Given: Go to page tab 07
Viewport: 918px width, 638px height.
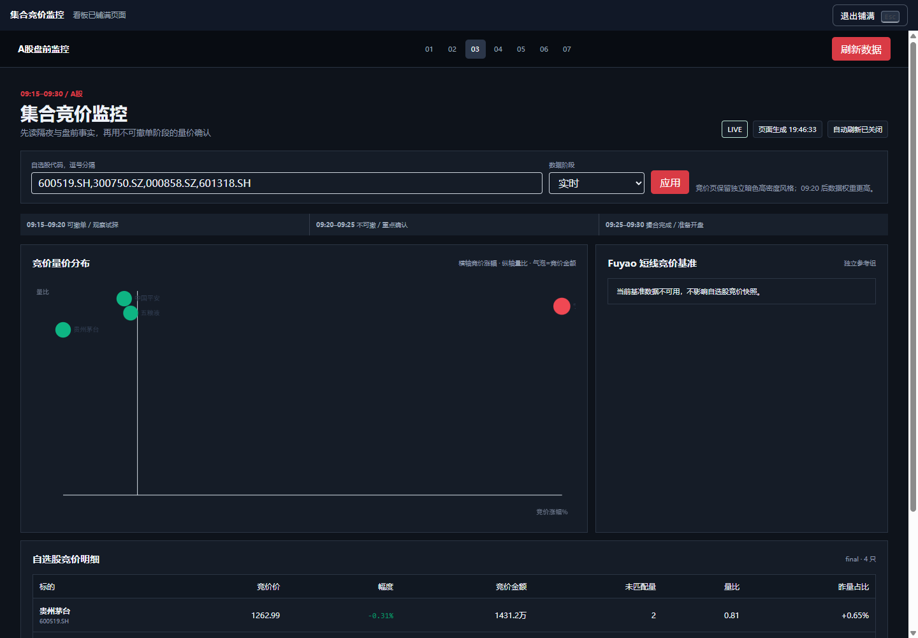Looking at the screenshot, I should point(567,49).
